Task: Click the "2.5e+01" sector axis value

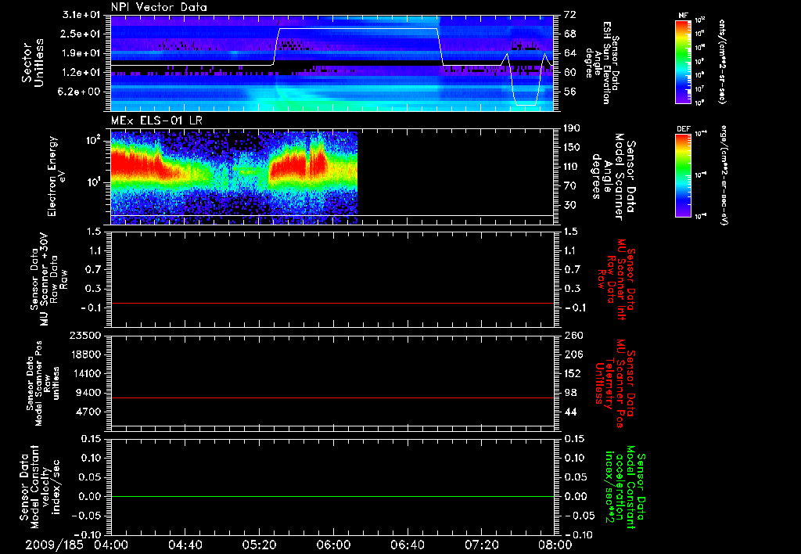Action: point(81,34)
